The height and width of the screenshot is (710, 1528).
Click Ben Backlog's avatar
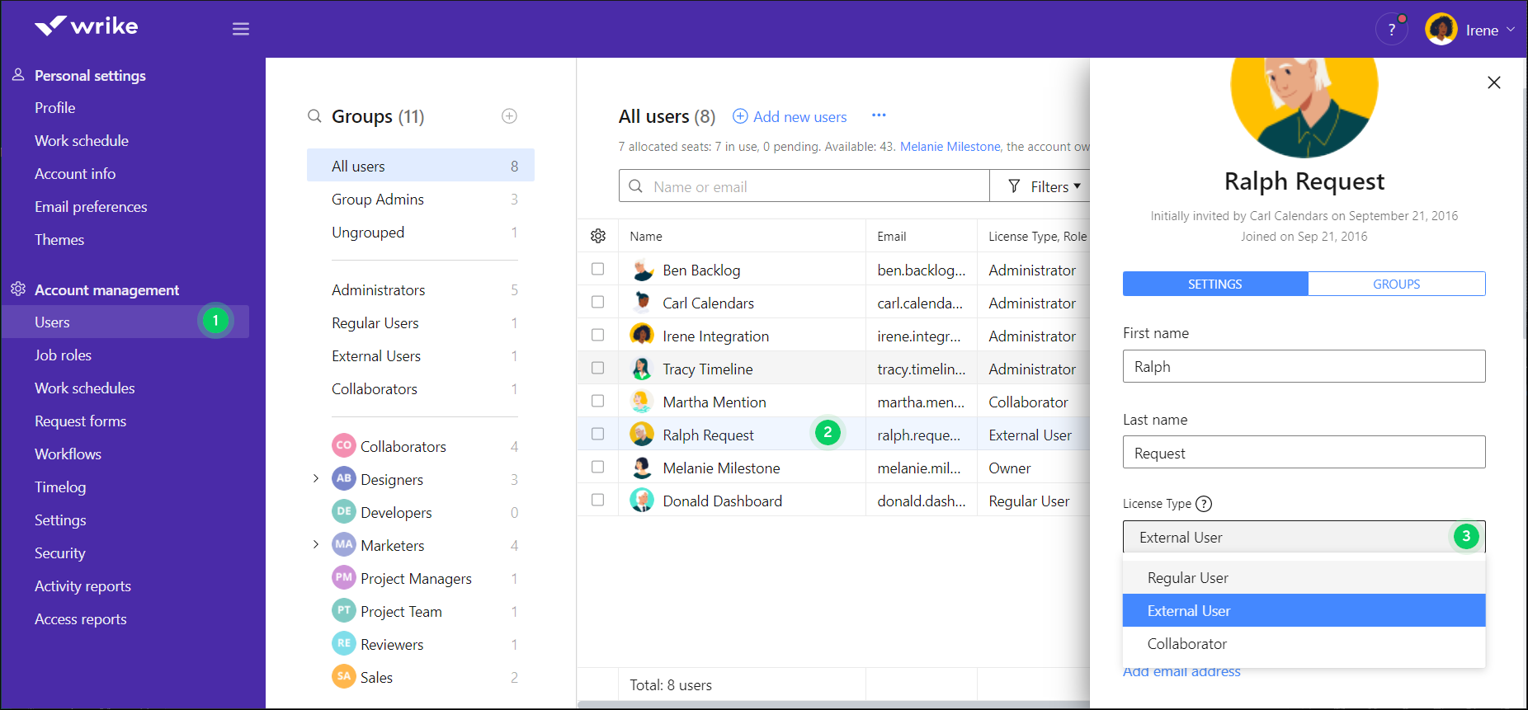click(x=642, y=270)
